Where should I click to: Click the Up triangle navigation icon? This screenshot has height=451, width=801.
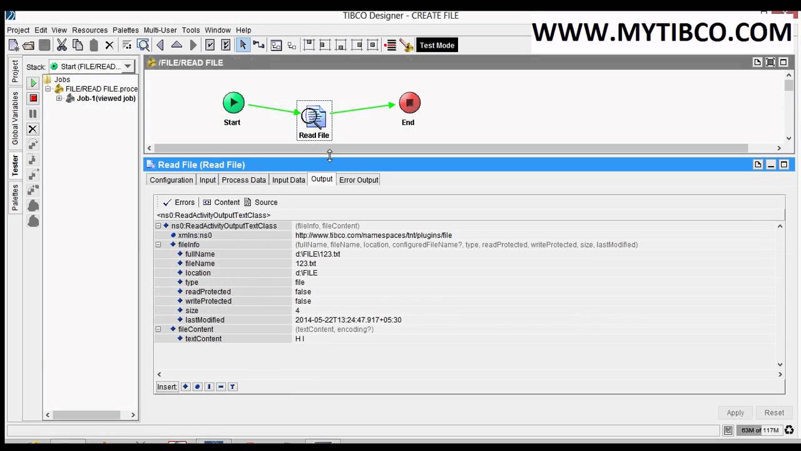point(176,45)
